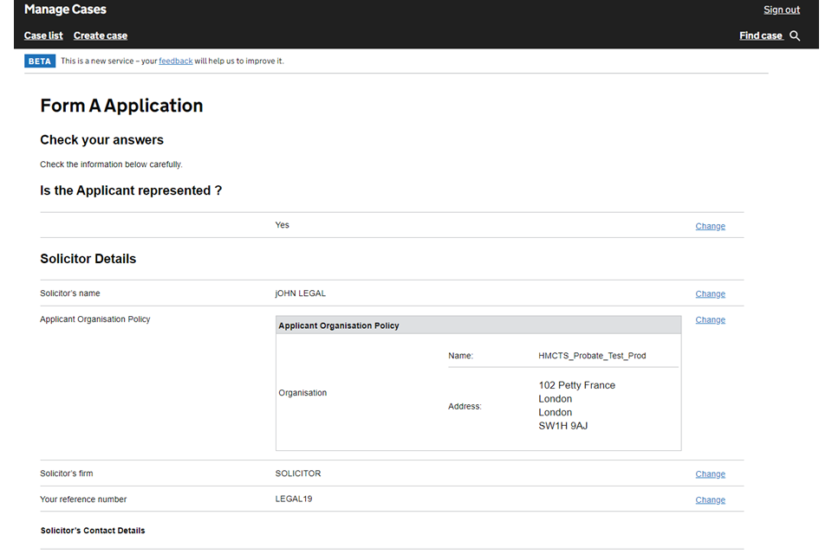The image size is (832, 554).
Task: Click the jOHN LEGAL solicitor name value
Action: 301,293
